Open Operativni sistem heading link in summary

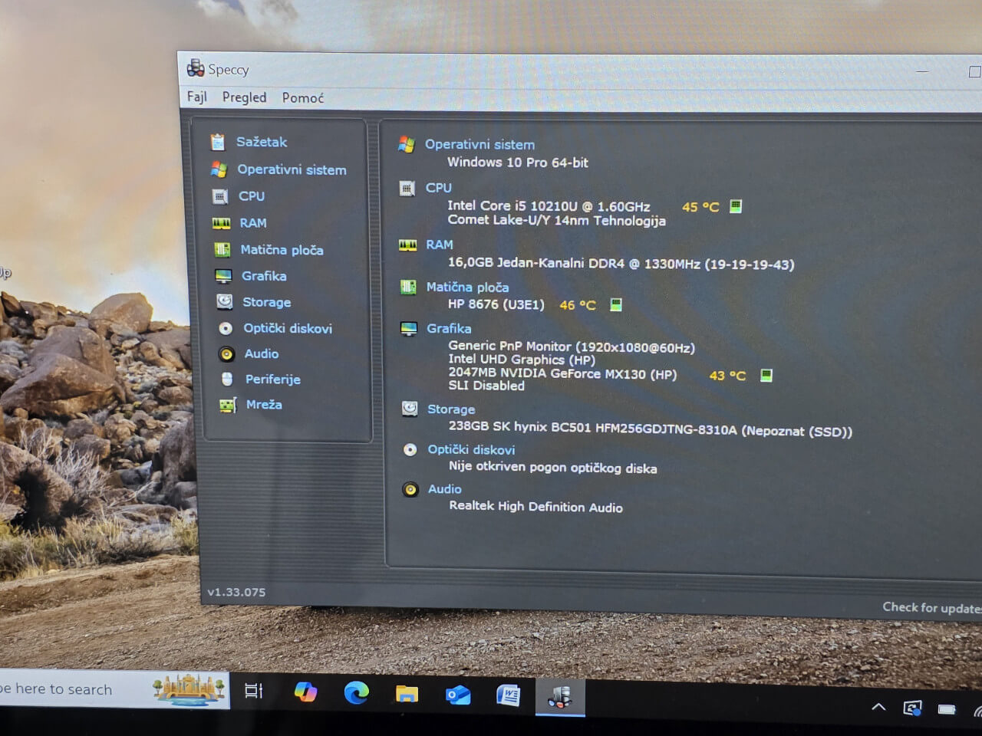[x=479, y=144]
